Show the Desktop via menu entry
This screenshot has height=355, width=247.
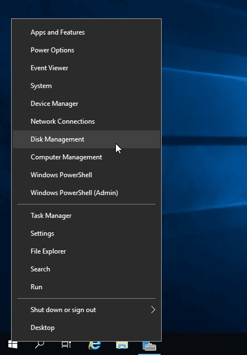(x=86, y=328)
